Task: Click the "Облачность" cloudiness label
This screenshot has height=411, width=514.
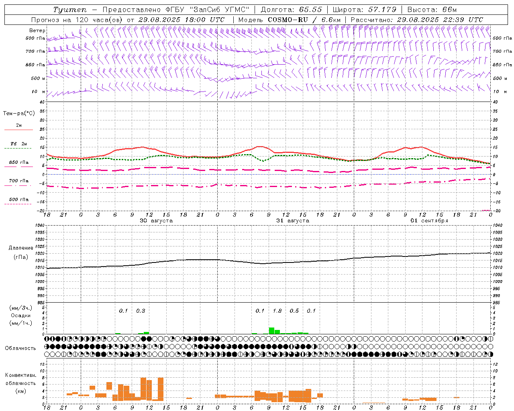Action: tap(20, 348)
